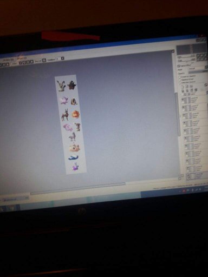This screenshot has width=208, height=277.
Task: Enable the Preserve Opacity checkbox
Action: 180,77
